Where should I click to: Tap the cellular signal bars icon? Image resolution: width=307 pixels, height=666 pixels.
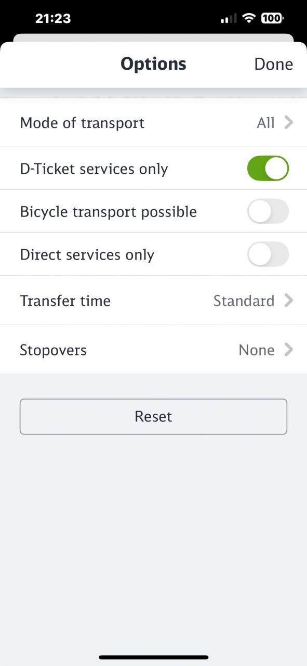[229, 19]
